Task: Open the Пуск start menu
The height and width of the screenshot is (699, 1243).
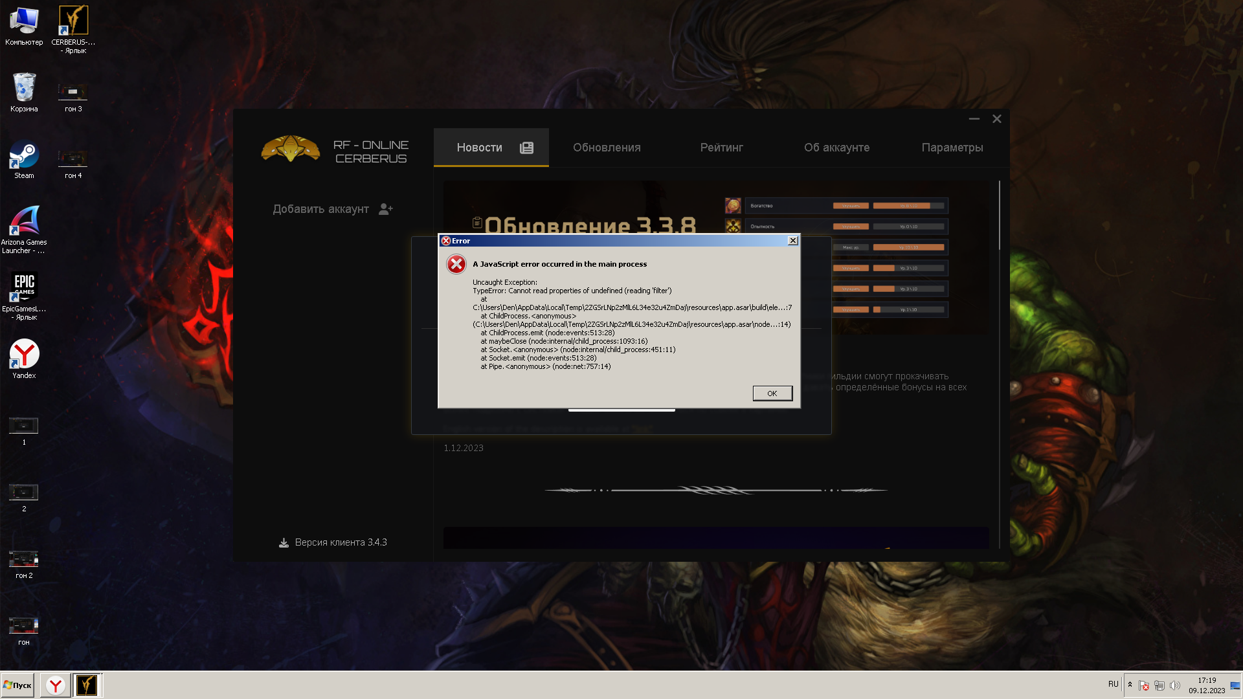Action: [x=17, y=685]
